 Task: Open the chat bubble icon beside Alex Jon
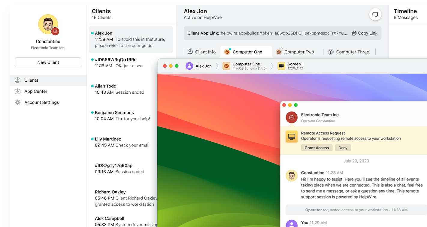coord(375,14)
